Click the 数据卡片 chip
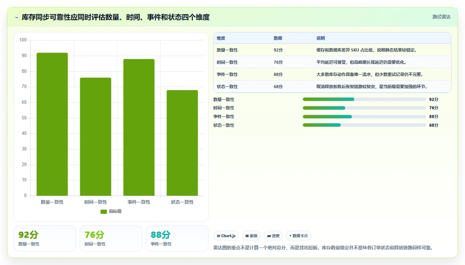 click(x=299, y=236)
